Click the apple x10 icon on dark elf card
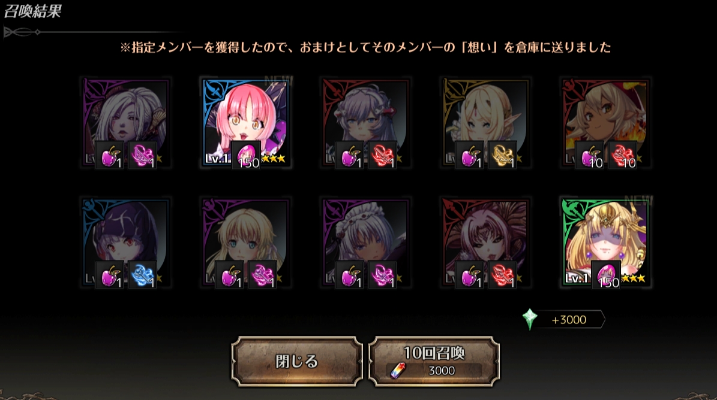This screenshot has height=400, width=717. (x=589, y=155)
